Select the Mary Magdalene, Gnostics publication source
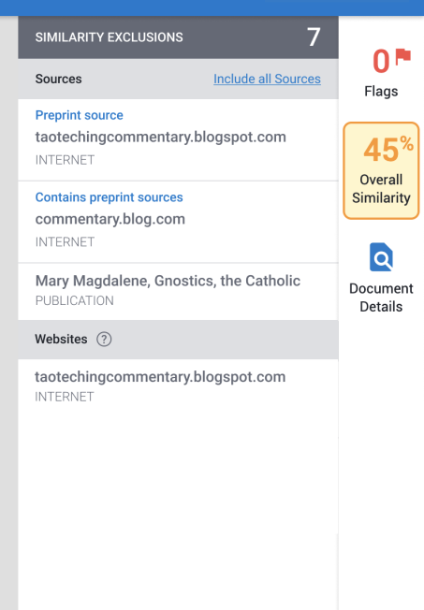This screenshot has height=610, width=424. coord(178,292)
